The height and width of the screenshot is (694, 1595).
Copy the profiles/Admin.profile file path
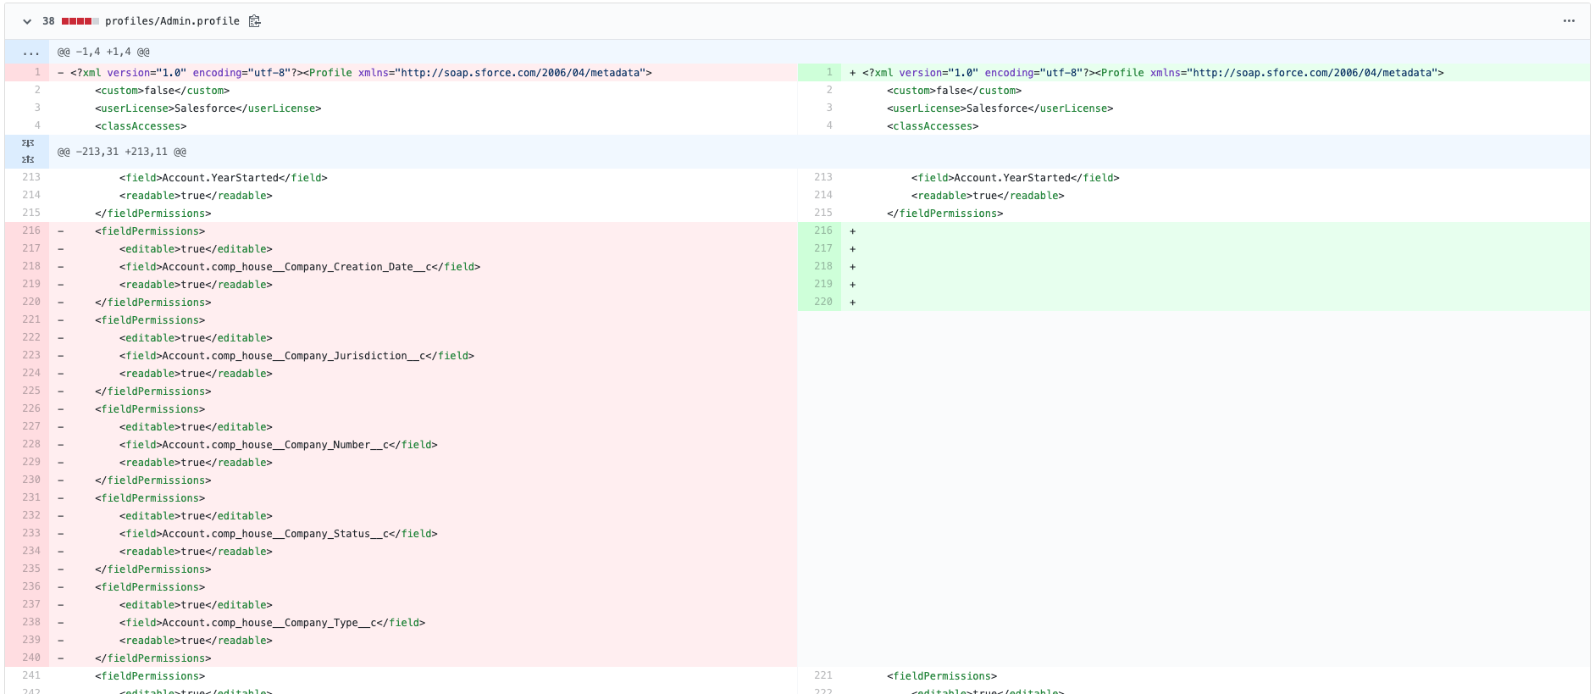click(254, 21)
